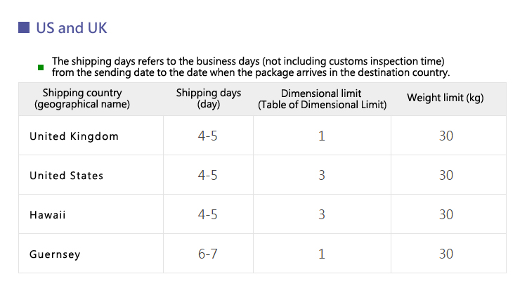This screenshot has height=293, width=527.
Task: Click the Shipping days column header
Action: (209, 98)
